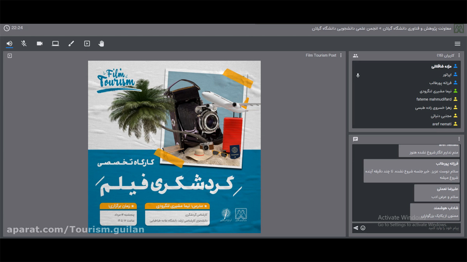Open Film Tourism Post options menu
Screen dimensions: 467x262
[341, 56]
